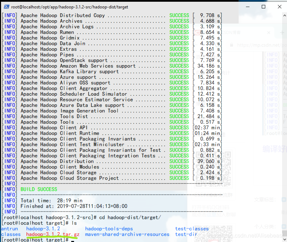Click the Hadoop Client Modules line
This screenshot has width=287, height=242.
click(x=112, y=167)
